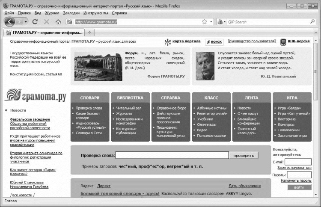321x207 pixels.
Task: Click the КПК-версия phone icon
Action: [283, 42]
